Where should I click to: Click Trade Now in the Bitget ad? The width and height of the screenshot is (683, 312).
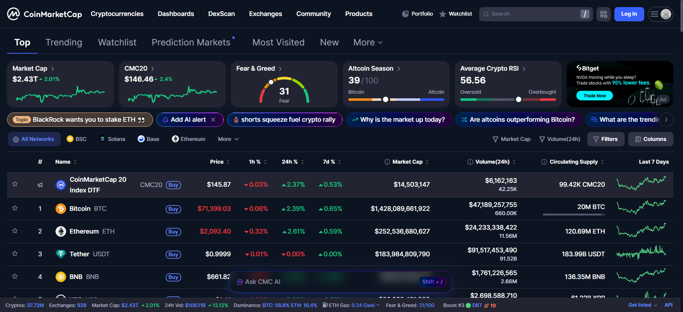[594, 96]
